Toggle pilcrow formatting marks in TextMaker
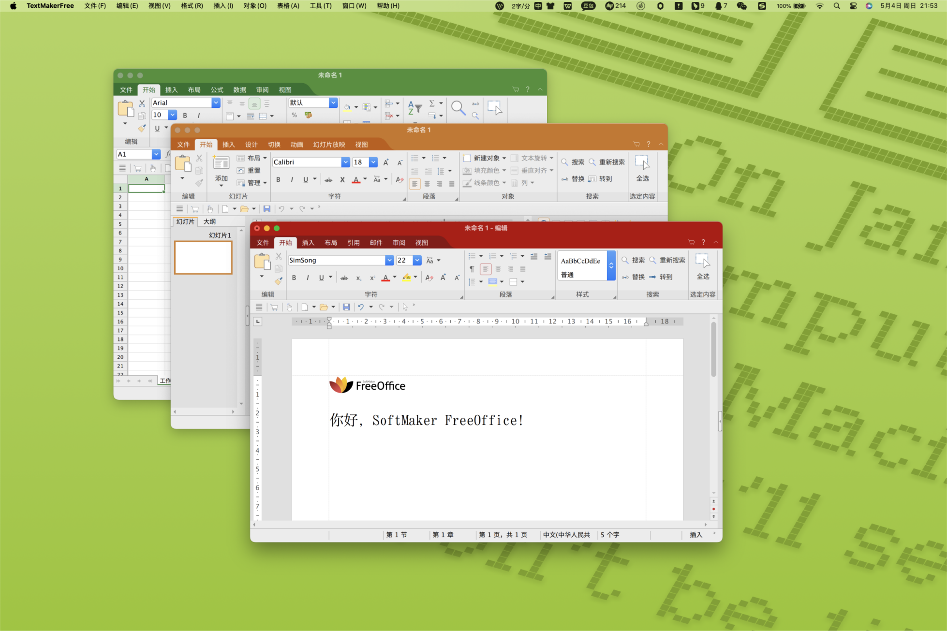The image size is (947, 631). [x=472, y=269]
